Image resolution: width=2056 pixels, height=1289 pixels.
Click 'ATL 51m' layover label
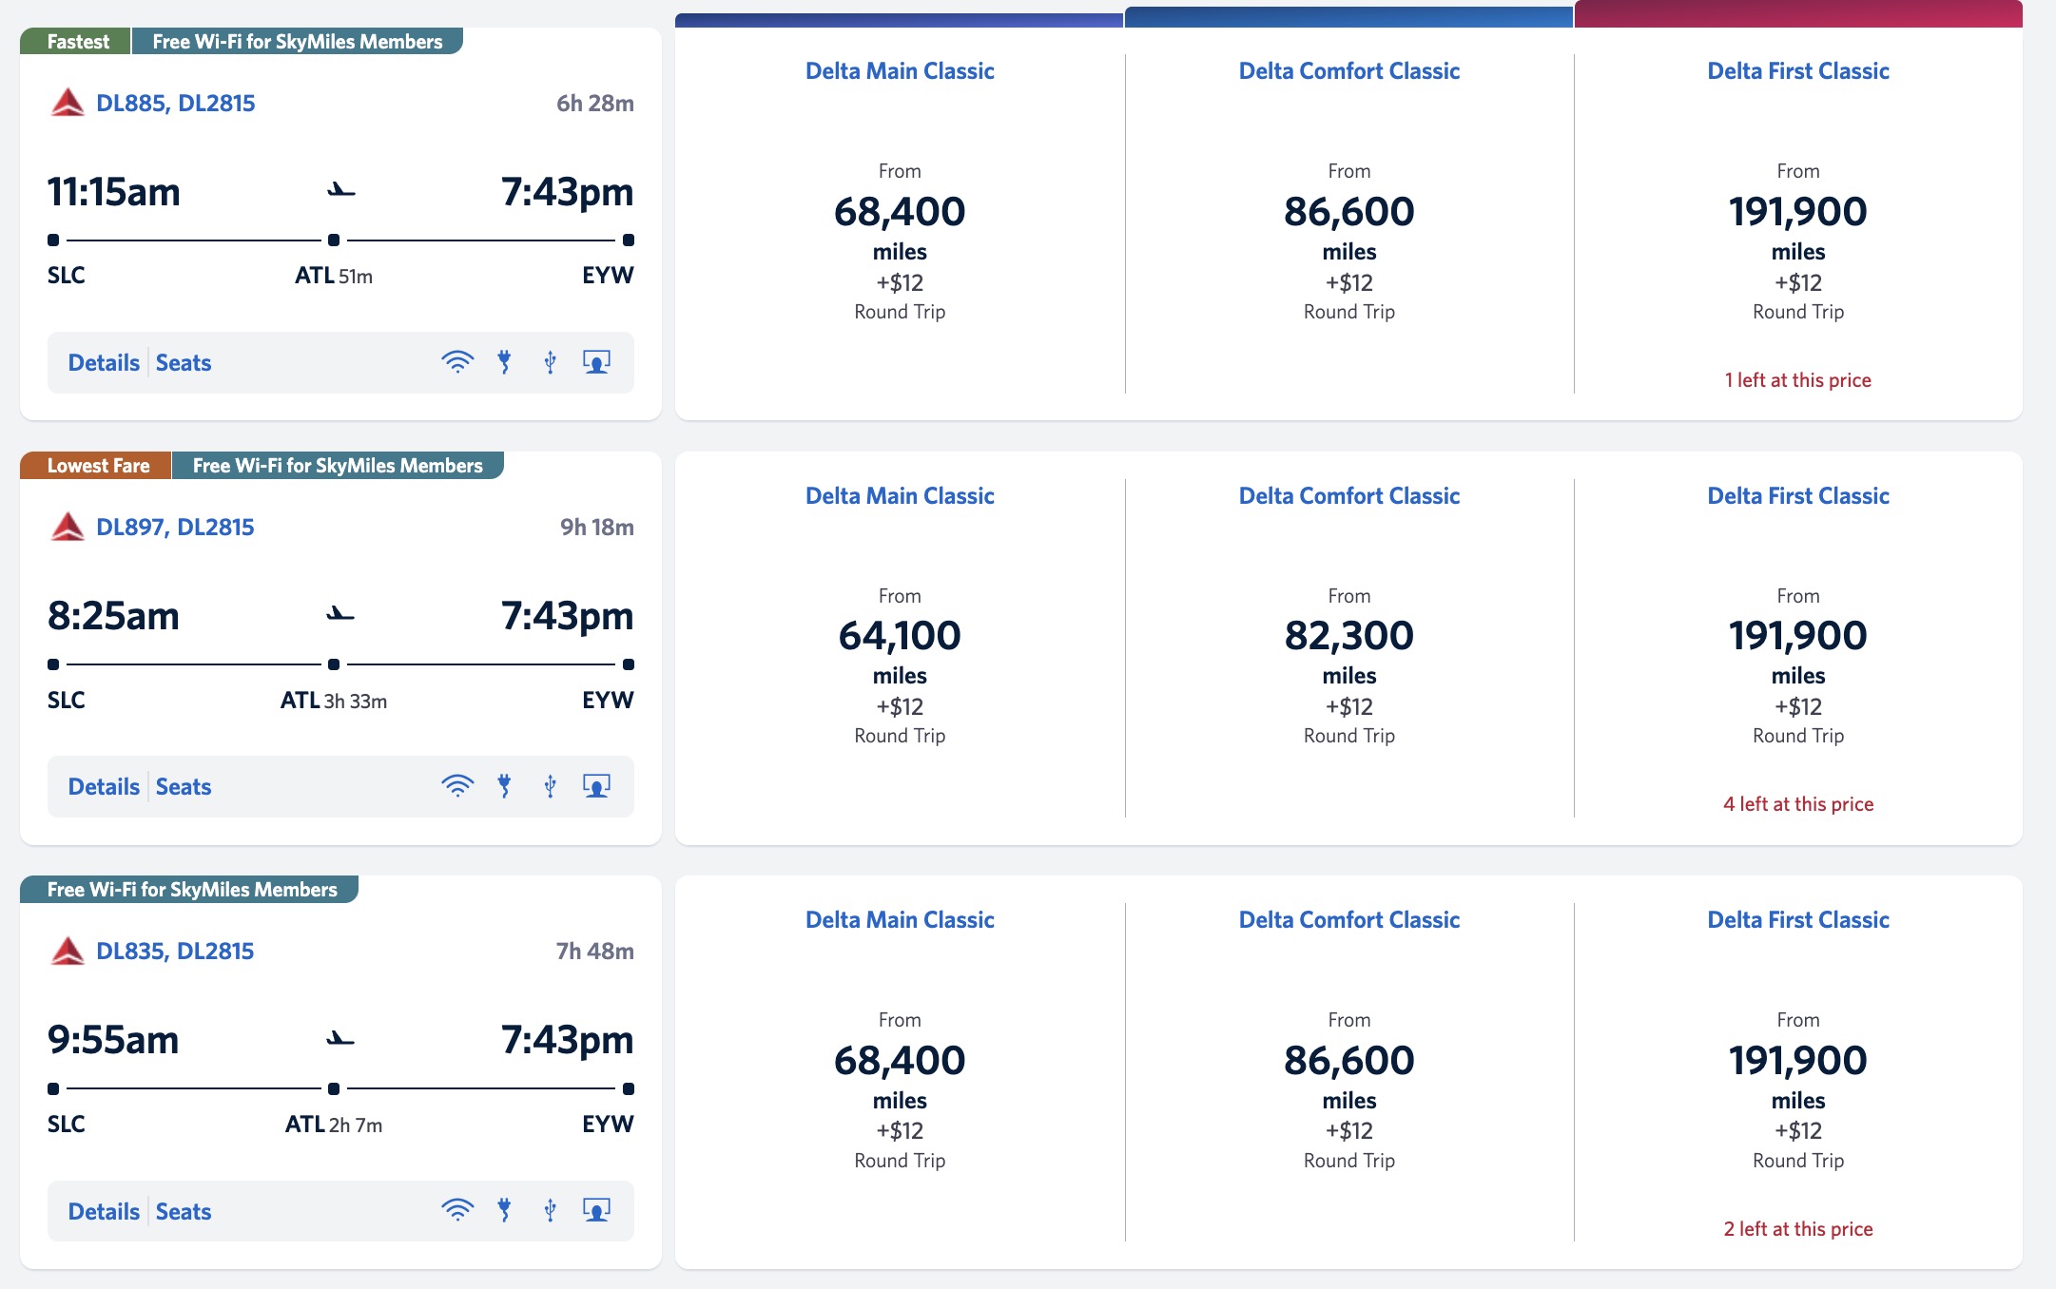pyautogui.click(x=334, y=276)
